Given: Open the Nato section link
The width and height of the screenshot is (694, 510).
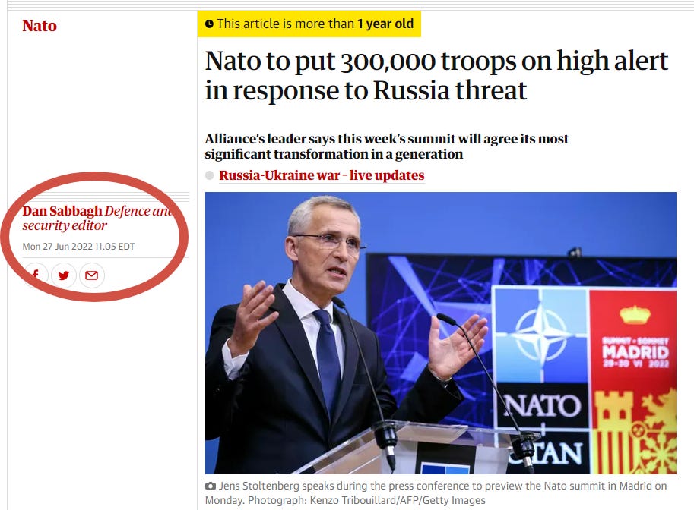Looking at the screenshot, I should [x=40, y=26].
